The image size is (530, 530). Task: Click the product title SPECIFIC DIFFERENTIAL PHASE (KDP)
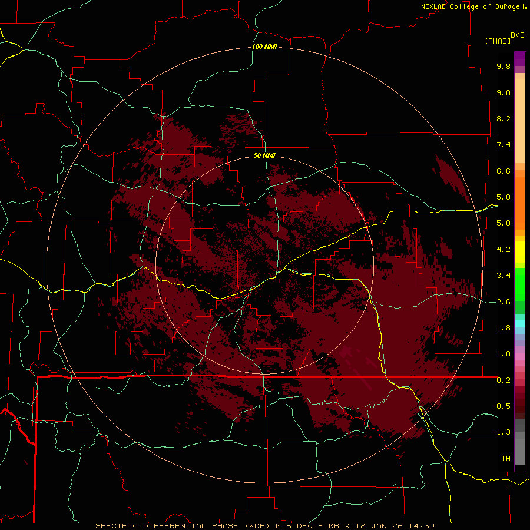pyautogui.click(x=184, y=526)
